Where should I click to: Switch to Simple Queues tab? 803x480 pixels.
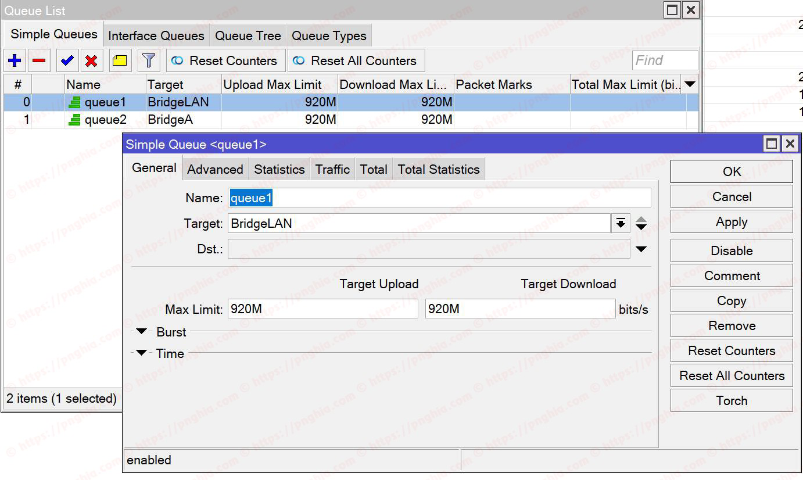(x=53, y=34)
